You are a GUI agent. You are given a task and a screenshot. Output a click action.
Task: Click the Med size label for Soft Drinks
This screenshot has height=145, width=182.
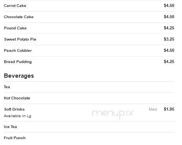(153, 109)
